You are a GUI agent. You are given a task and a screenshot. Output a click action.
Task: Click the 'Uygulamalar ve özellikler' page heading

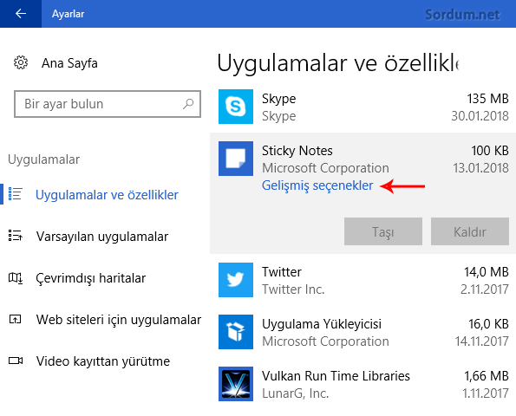tap(337, 62)
